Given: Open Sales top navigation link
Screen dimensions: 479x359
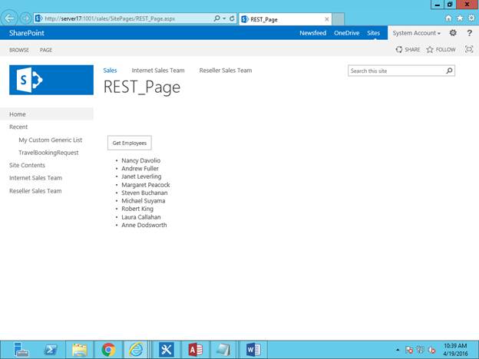Looking at the screenshot, I should click(x=110, y=71).
